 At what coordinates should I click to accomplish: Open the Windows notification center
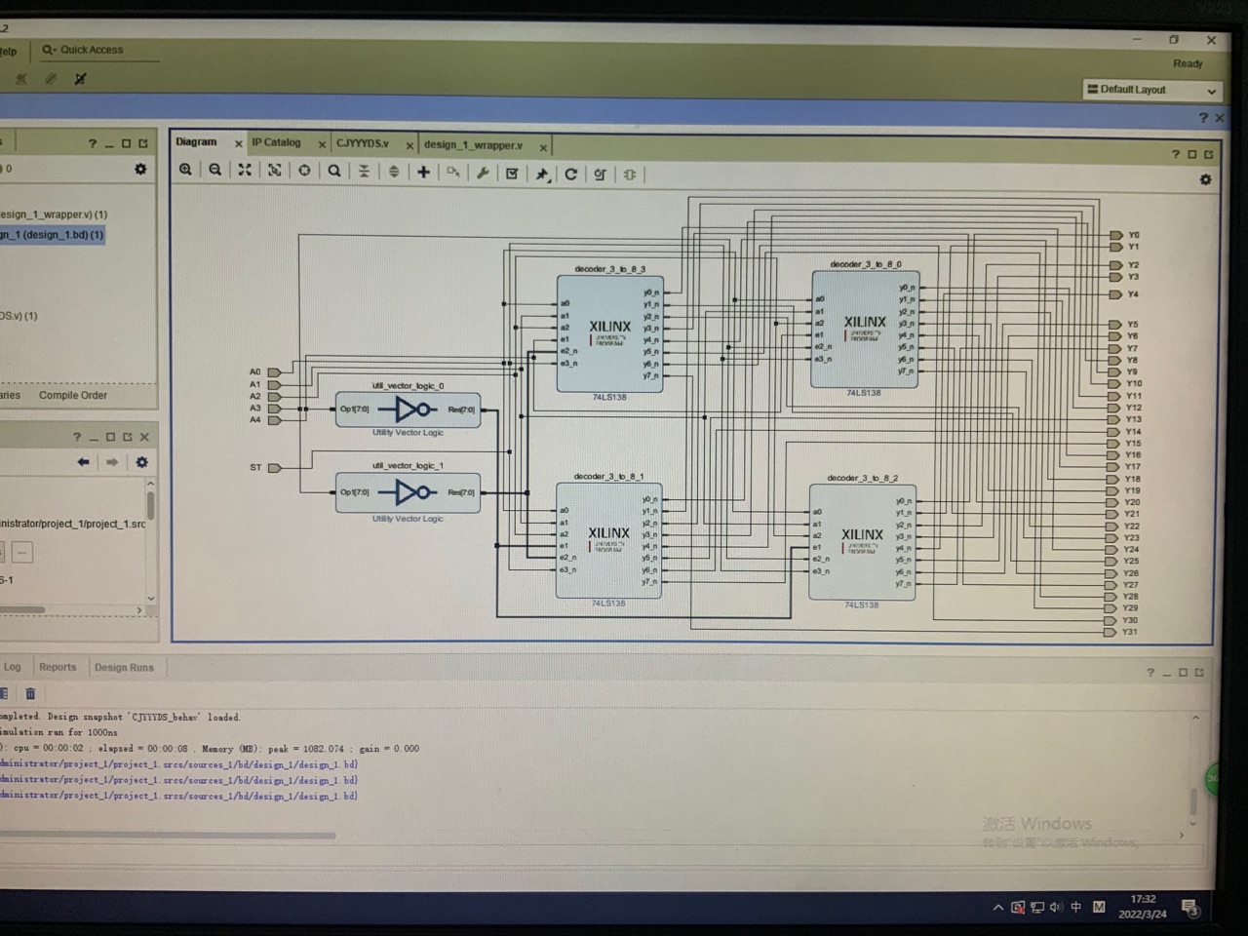point(1189,908)
